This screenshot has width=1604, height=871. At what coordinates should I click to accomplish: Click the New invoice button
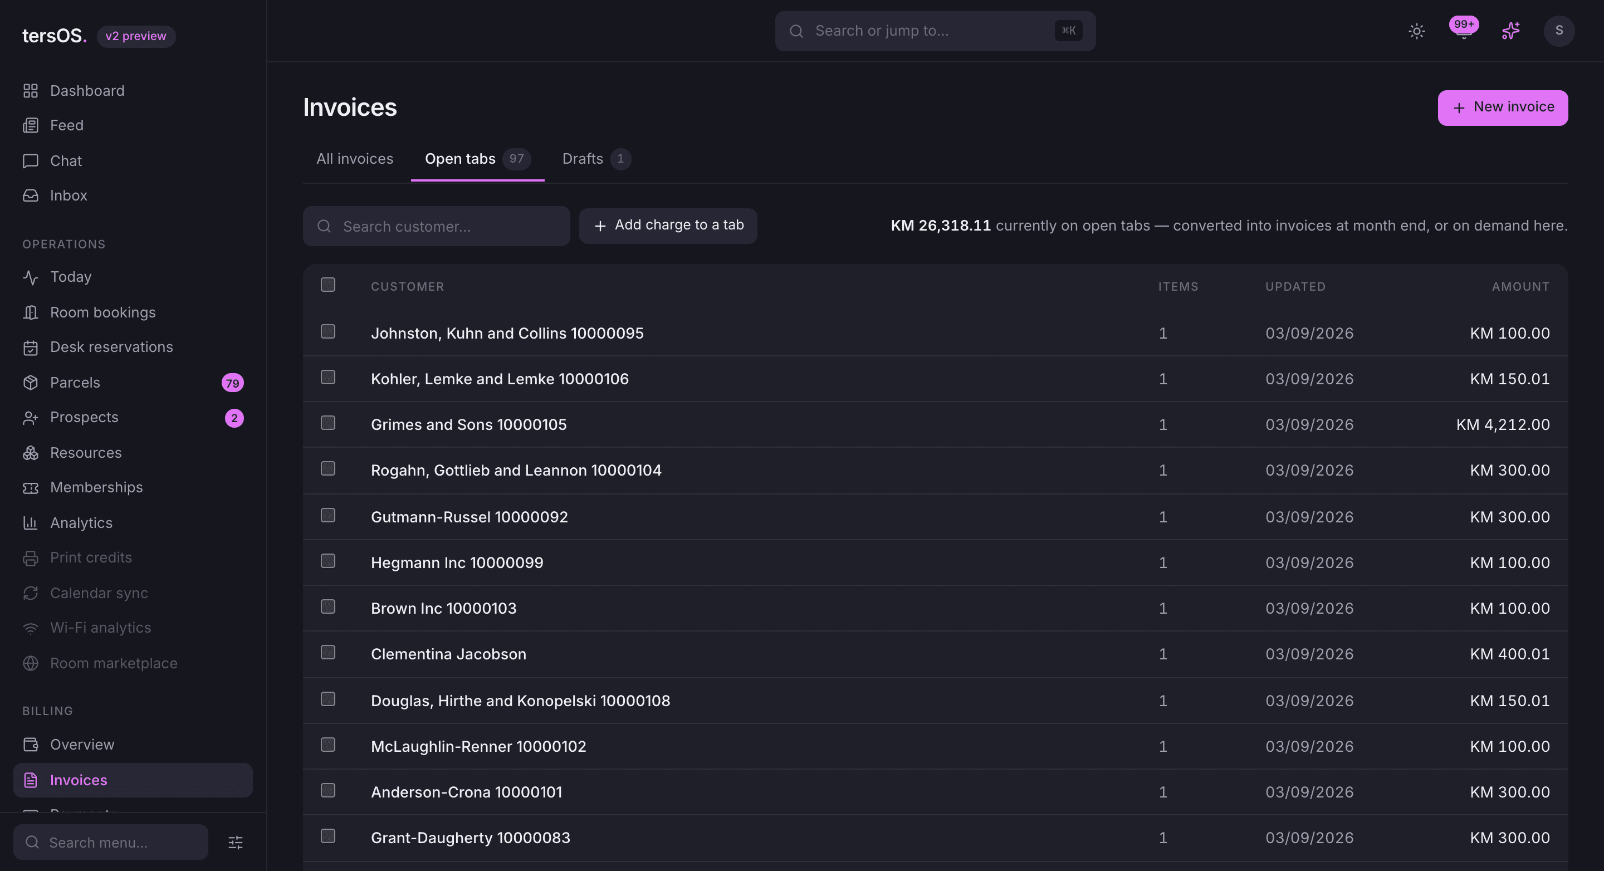pyautogui.click(x=1503, y=107)
